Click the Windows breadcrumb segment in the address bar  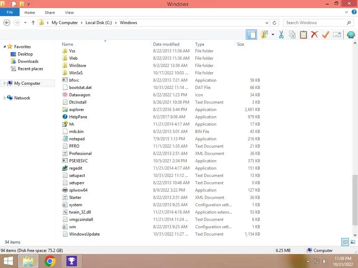tap(128, 23)
